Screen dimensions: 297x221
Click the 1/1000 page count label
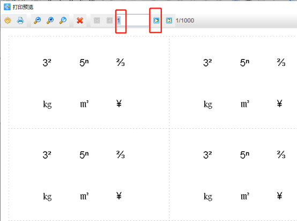click(x=184, y=20)
